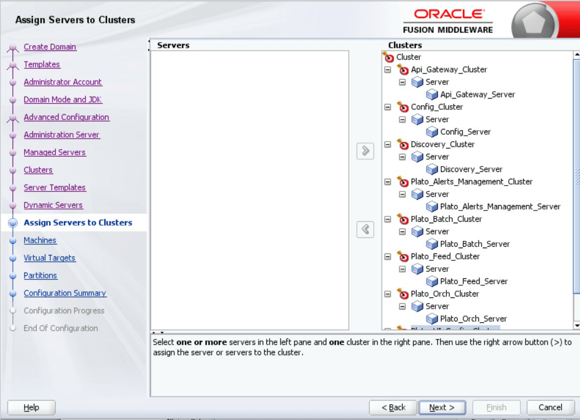
Task: Collapse the Config_Cluster node
Action: pyautogui.click(x=388, y=107)
